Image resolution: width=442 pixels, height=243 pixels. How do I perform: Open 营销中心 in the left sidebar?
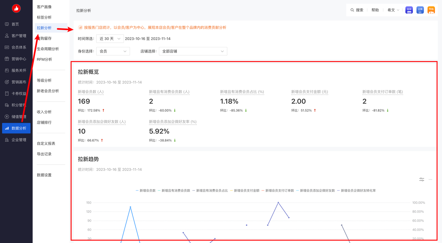(19, 59)
